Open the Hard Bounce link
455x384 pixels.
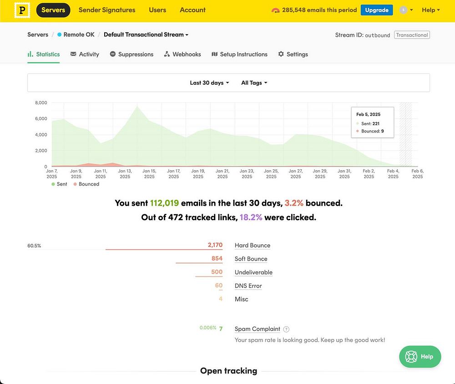click(253, 245)
